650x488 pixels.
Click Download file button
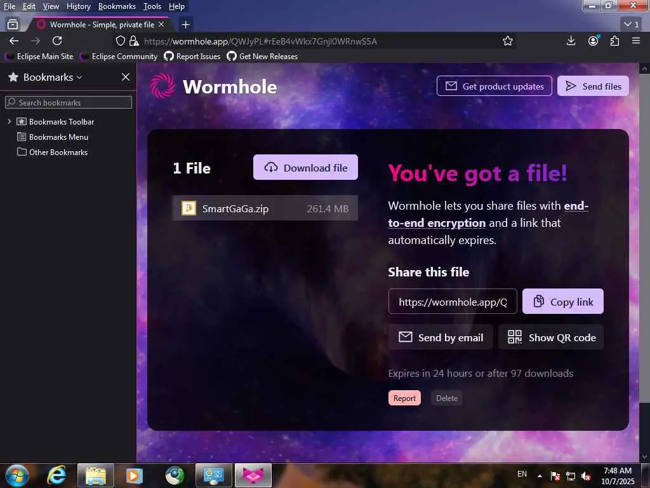coord(305,167)
